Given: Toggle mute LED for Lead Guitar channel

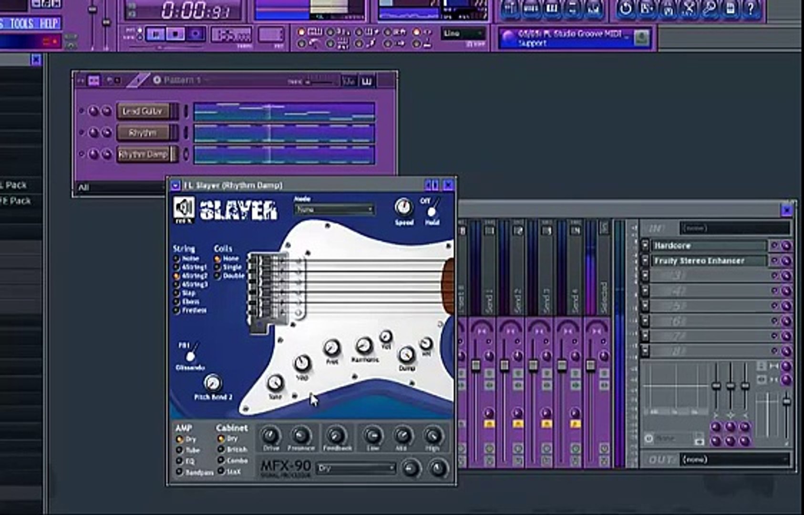Looking at the screenshot, I should [x=82, y=111].
